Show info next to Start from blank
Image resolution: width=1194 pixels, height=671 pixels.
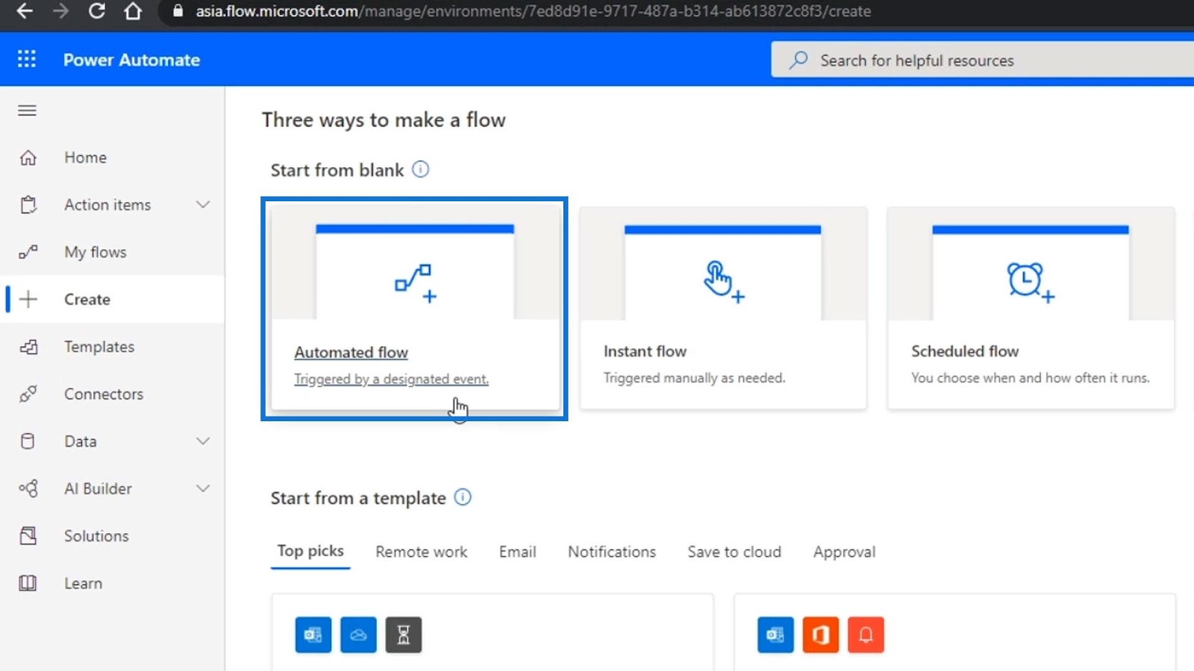pos(421,169)
